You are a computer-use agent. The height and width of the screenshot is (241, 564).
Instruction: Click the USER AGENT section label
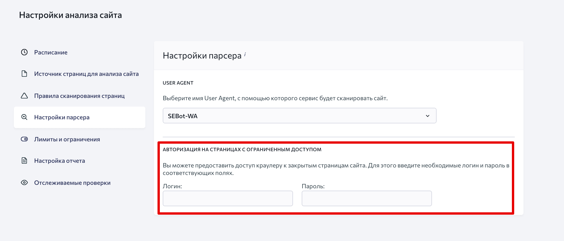(x=178, y=83)
